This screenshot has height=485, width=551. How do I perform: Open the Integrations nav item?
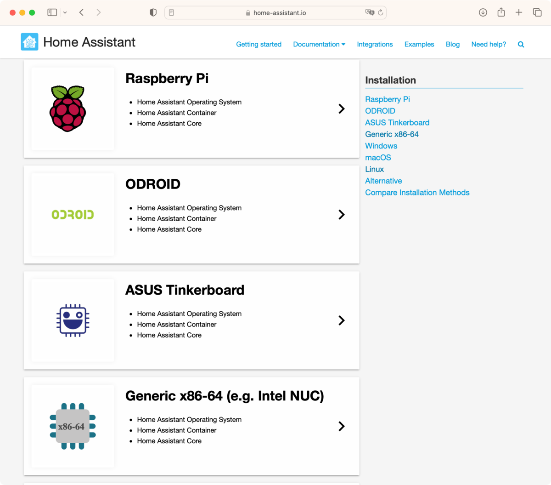tap(375, 45)
